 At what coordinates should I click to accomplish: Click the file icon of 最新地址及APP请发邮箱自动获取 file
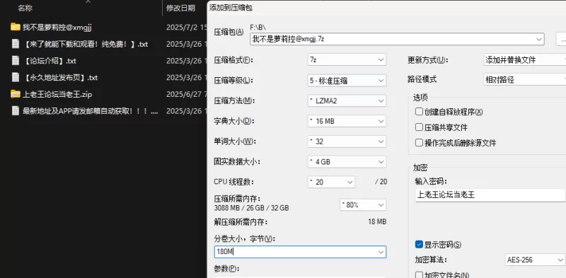pyautogui.click(x=15, y=111)
